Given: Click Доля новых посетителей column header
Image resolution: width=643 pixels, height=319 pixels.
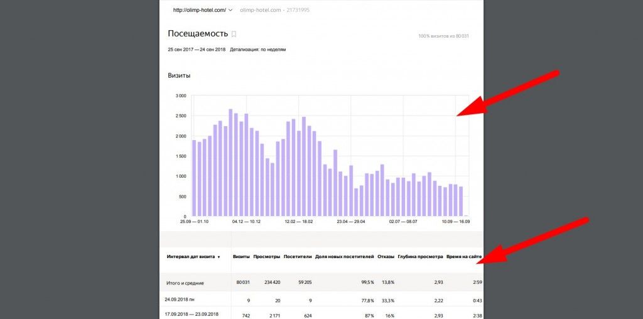Looking at the screenshot, I should point(345,257).
